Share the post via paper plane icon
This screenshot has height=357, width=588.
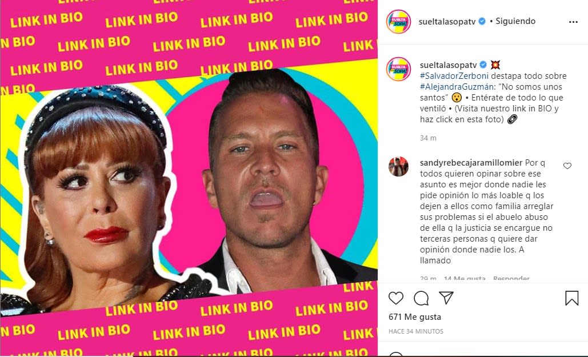click(x=446, y=298)
